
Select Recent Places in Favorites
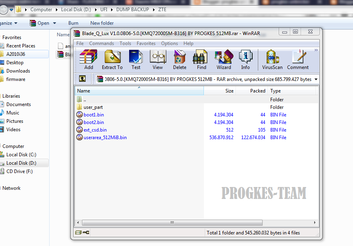pyautogui.click(x=21, y=45)
